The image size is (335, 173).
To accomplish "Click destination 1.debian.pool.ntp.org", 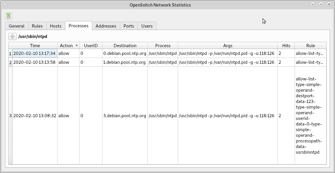I will [125, 62].
